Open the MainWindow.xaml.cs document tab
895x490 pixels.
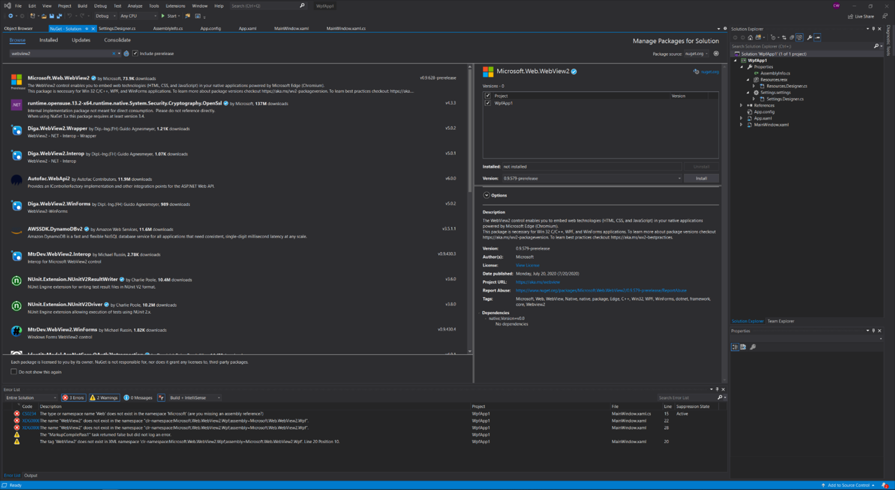(346, 29)
